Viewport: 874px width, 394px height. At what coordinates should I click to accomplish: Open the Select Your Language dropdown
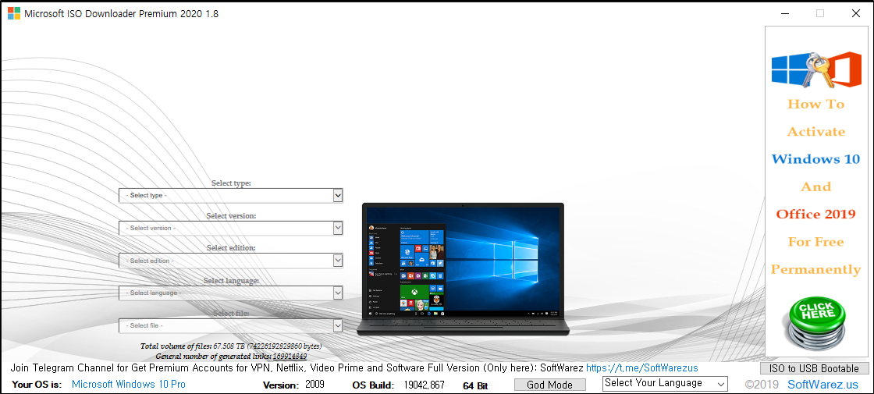pyautogui.click(x=665, y=383)
